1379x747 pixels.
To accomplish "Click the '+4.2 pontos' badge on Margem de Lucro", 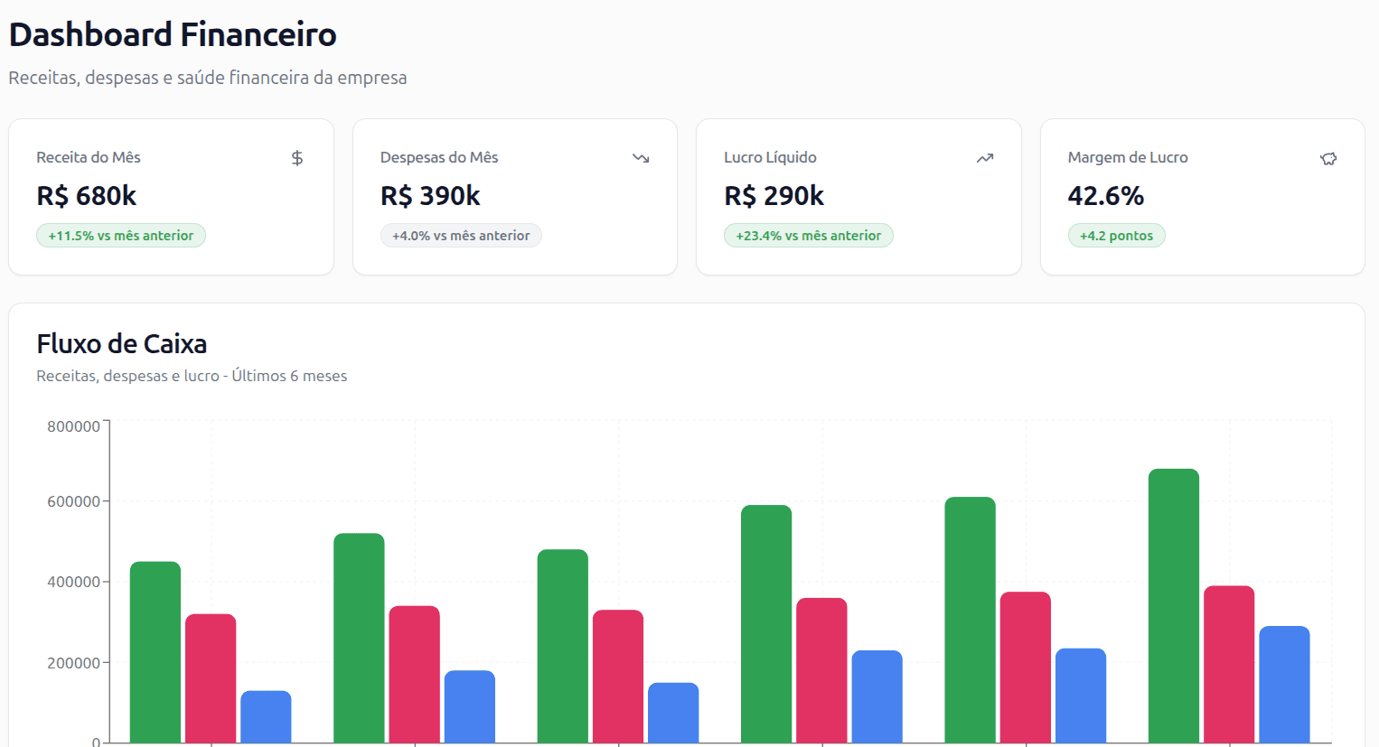I will click(1117, 235).
